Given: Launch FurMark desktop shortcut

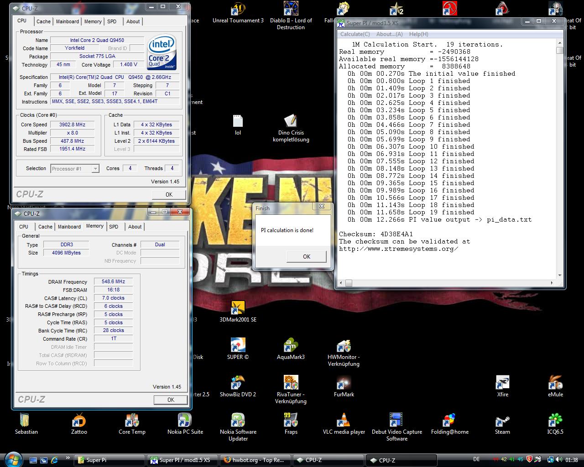Looking at the screenshot, I should 344,386.
